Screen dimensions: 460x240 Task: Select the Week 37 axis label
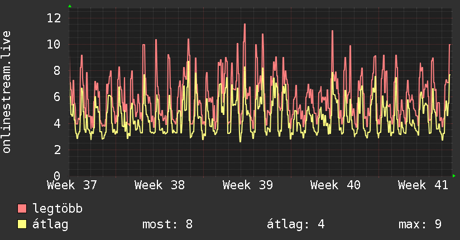pos(72,185)
